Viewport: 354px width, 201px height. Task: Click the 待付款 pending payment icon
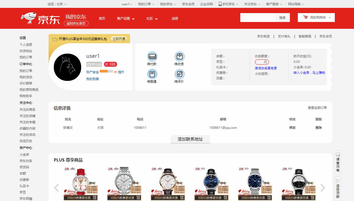152,56
